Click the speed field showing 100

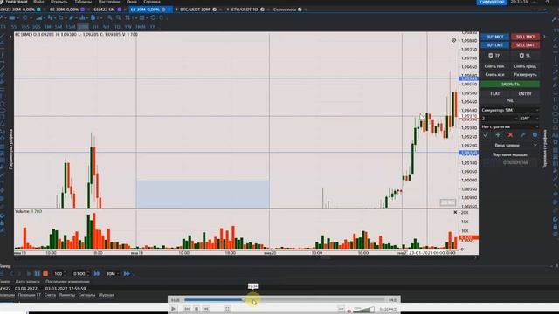(x=60, y=273)
